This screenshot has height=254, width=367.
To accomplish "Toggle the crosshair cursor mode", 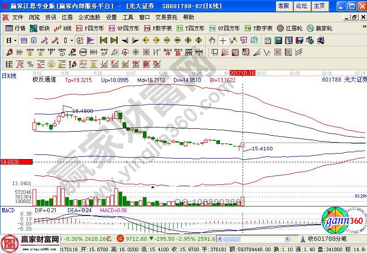I will point(223,40).
